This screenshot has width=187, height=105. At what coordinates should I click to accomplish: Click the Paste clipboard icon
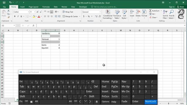tap(4, 12)
